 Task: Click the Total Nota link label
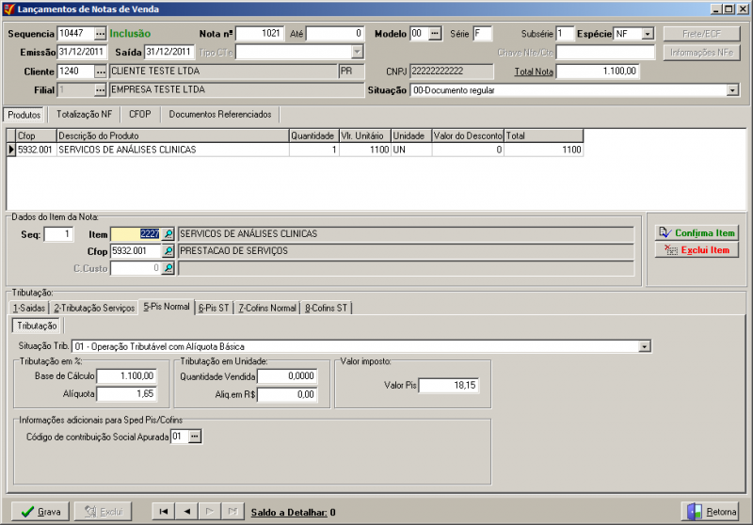[534, 72]
